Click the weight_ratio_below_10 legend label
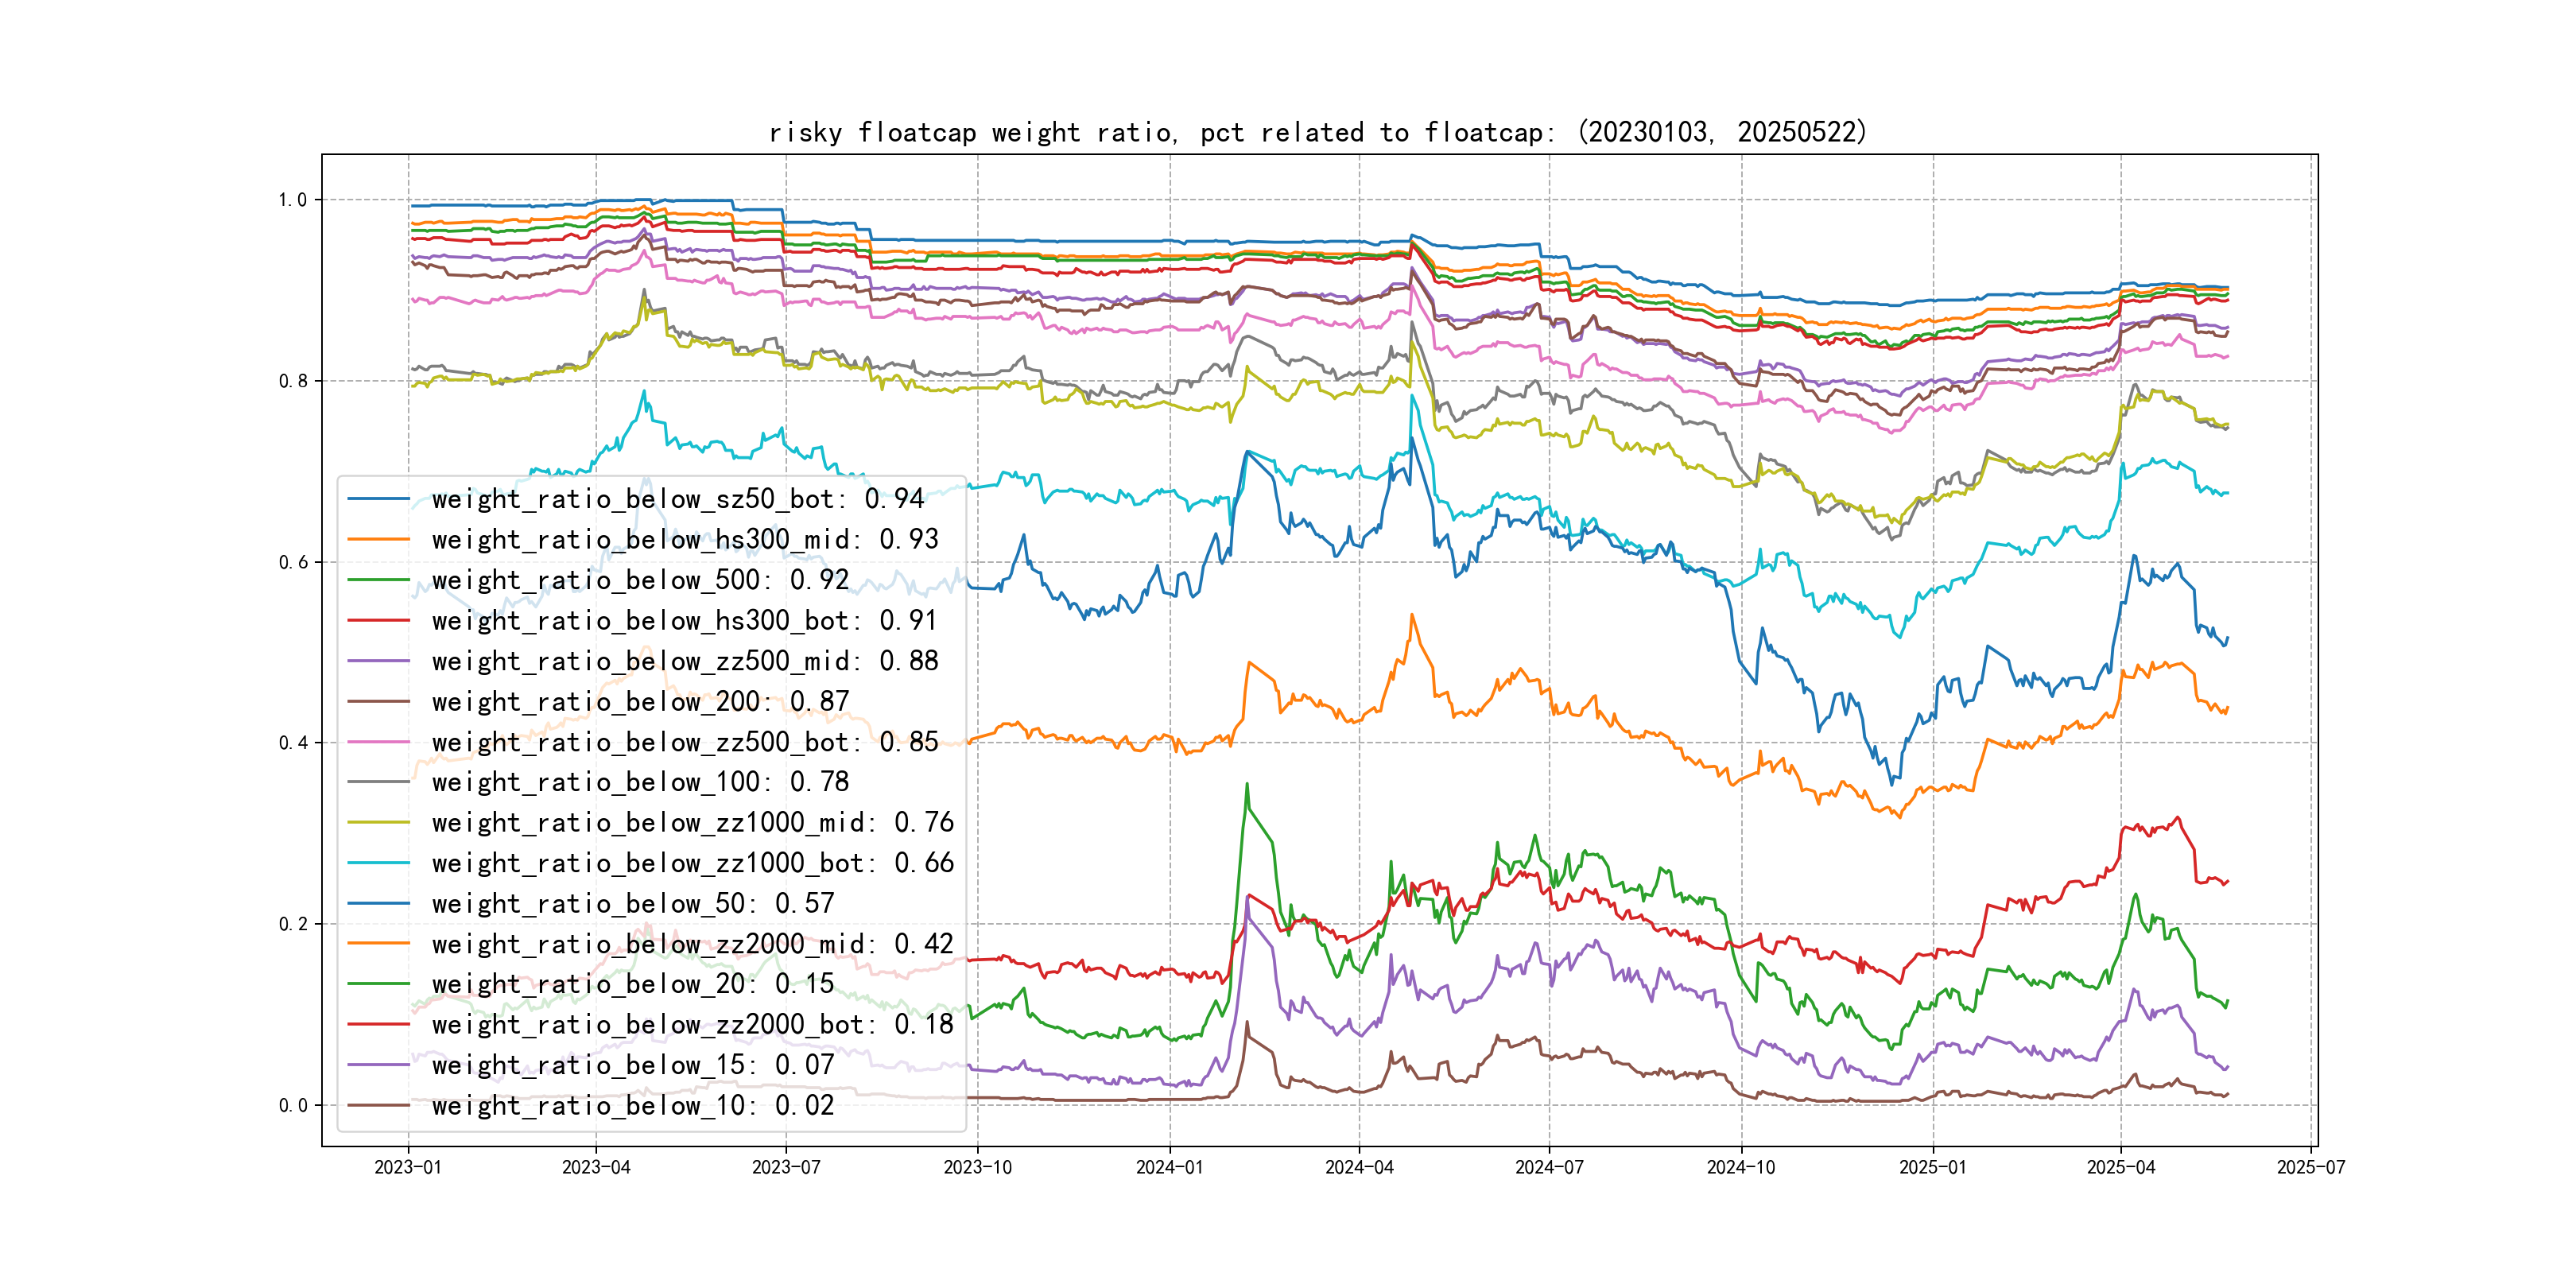Image resolution: width=2576 pixels, height=1288 pixels. pos(632,1106)
